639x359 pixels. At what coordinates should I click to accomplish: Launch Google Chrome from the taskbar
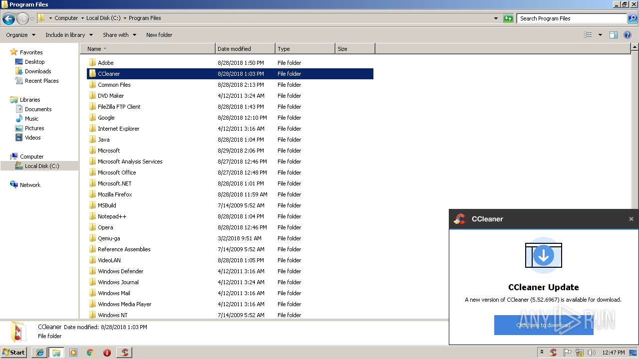pos(90,353)
